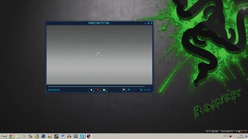Open the headphones app taskbar icon

[x=69, y=136]
